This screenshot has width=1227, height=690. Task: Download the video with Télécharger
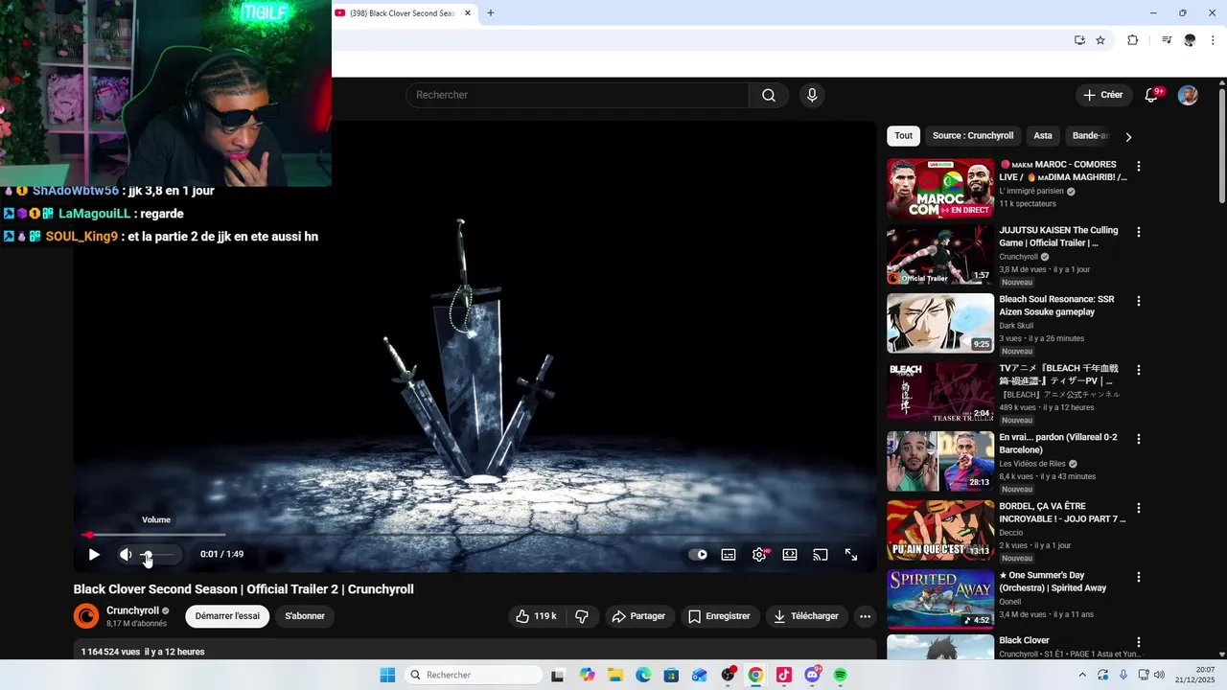(x=806, y=616)
